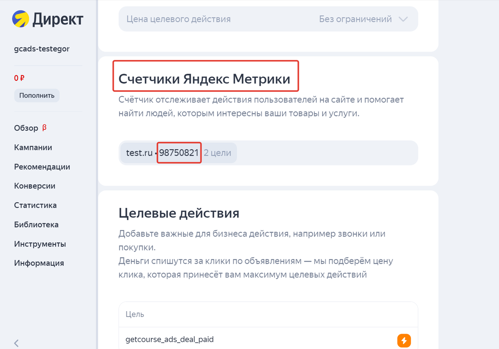Click the Yandex Direct logo
The width and height of the screenshot is (499, 349).
tap(47, 19)
